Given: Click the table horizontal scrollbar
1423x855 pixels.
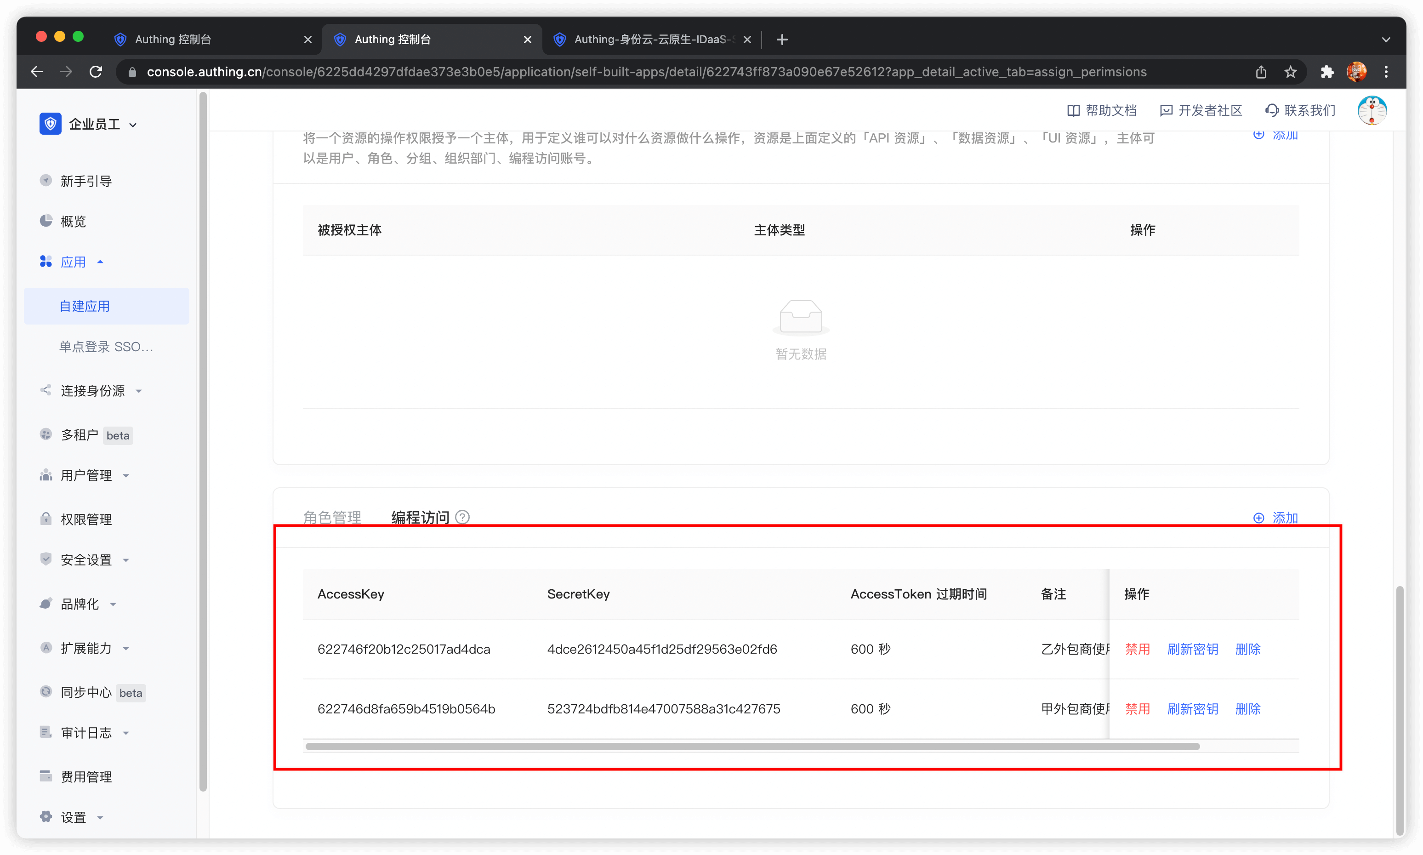Looking at the screenshot, I should pos(752,747).
